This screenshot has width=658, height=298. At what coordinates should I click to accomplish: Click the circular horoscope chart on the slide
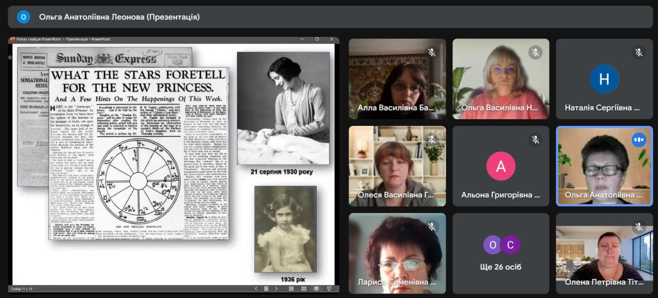139,180
